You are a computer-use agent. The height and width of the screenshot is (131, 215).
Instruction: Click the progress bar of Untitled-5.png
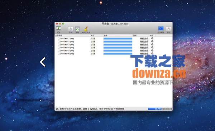(118, 50)
